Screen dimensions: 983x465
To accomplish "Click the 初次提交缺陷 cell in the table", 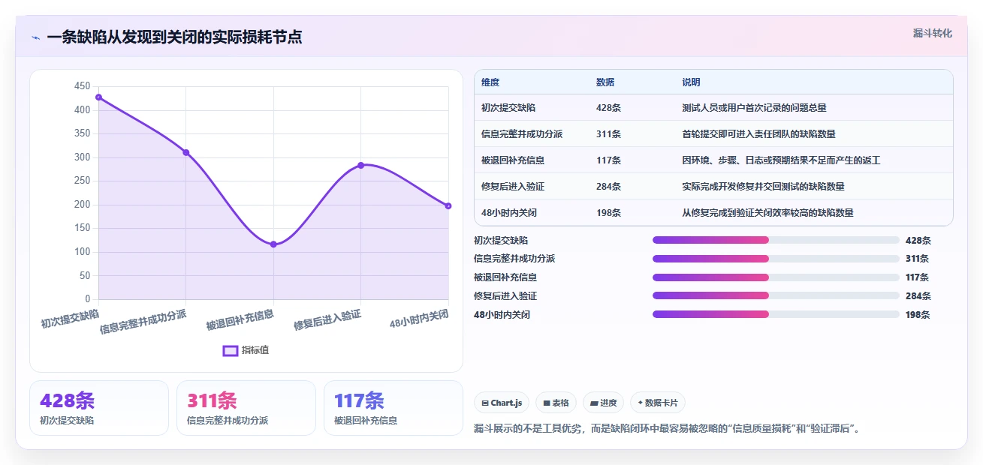I will click(508, 108).
